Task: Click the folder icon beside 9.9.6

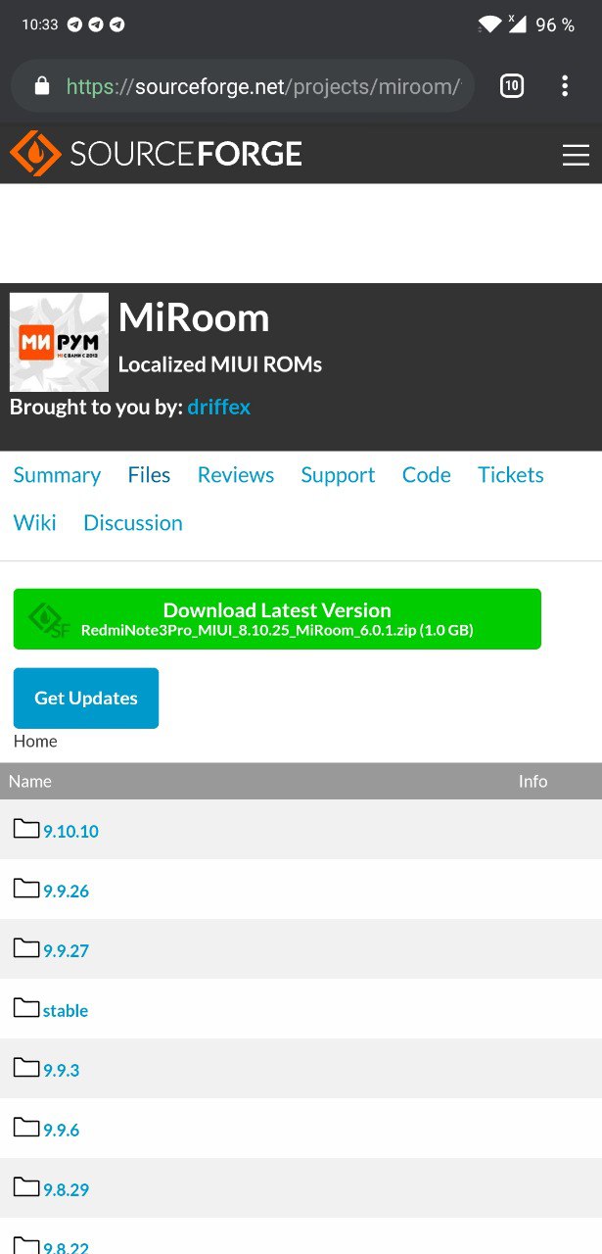Action: [x=26, y=1128]
